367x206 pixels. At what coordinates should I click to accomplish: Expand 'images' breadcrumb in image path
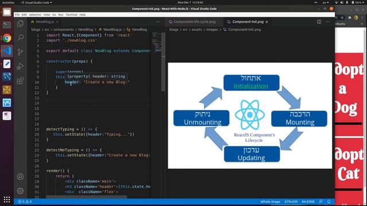pyautogui.click(x=212, y=30)
